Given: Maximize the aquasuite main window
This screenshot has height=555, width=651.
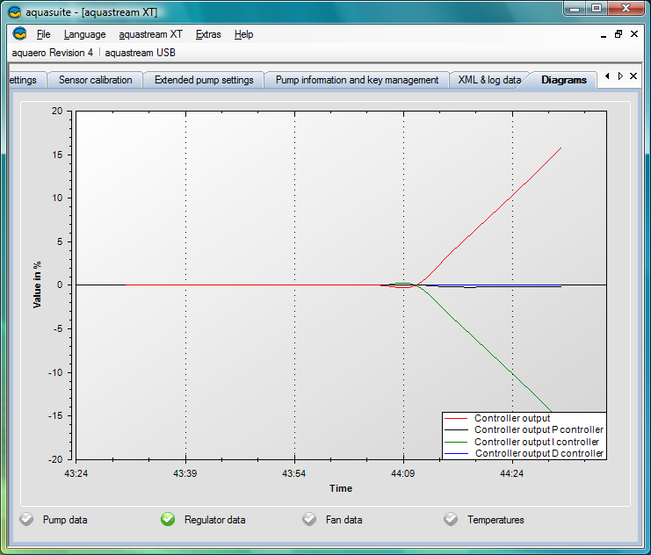Looking at the screenshot, I should coord(597,8).
